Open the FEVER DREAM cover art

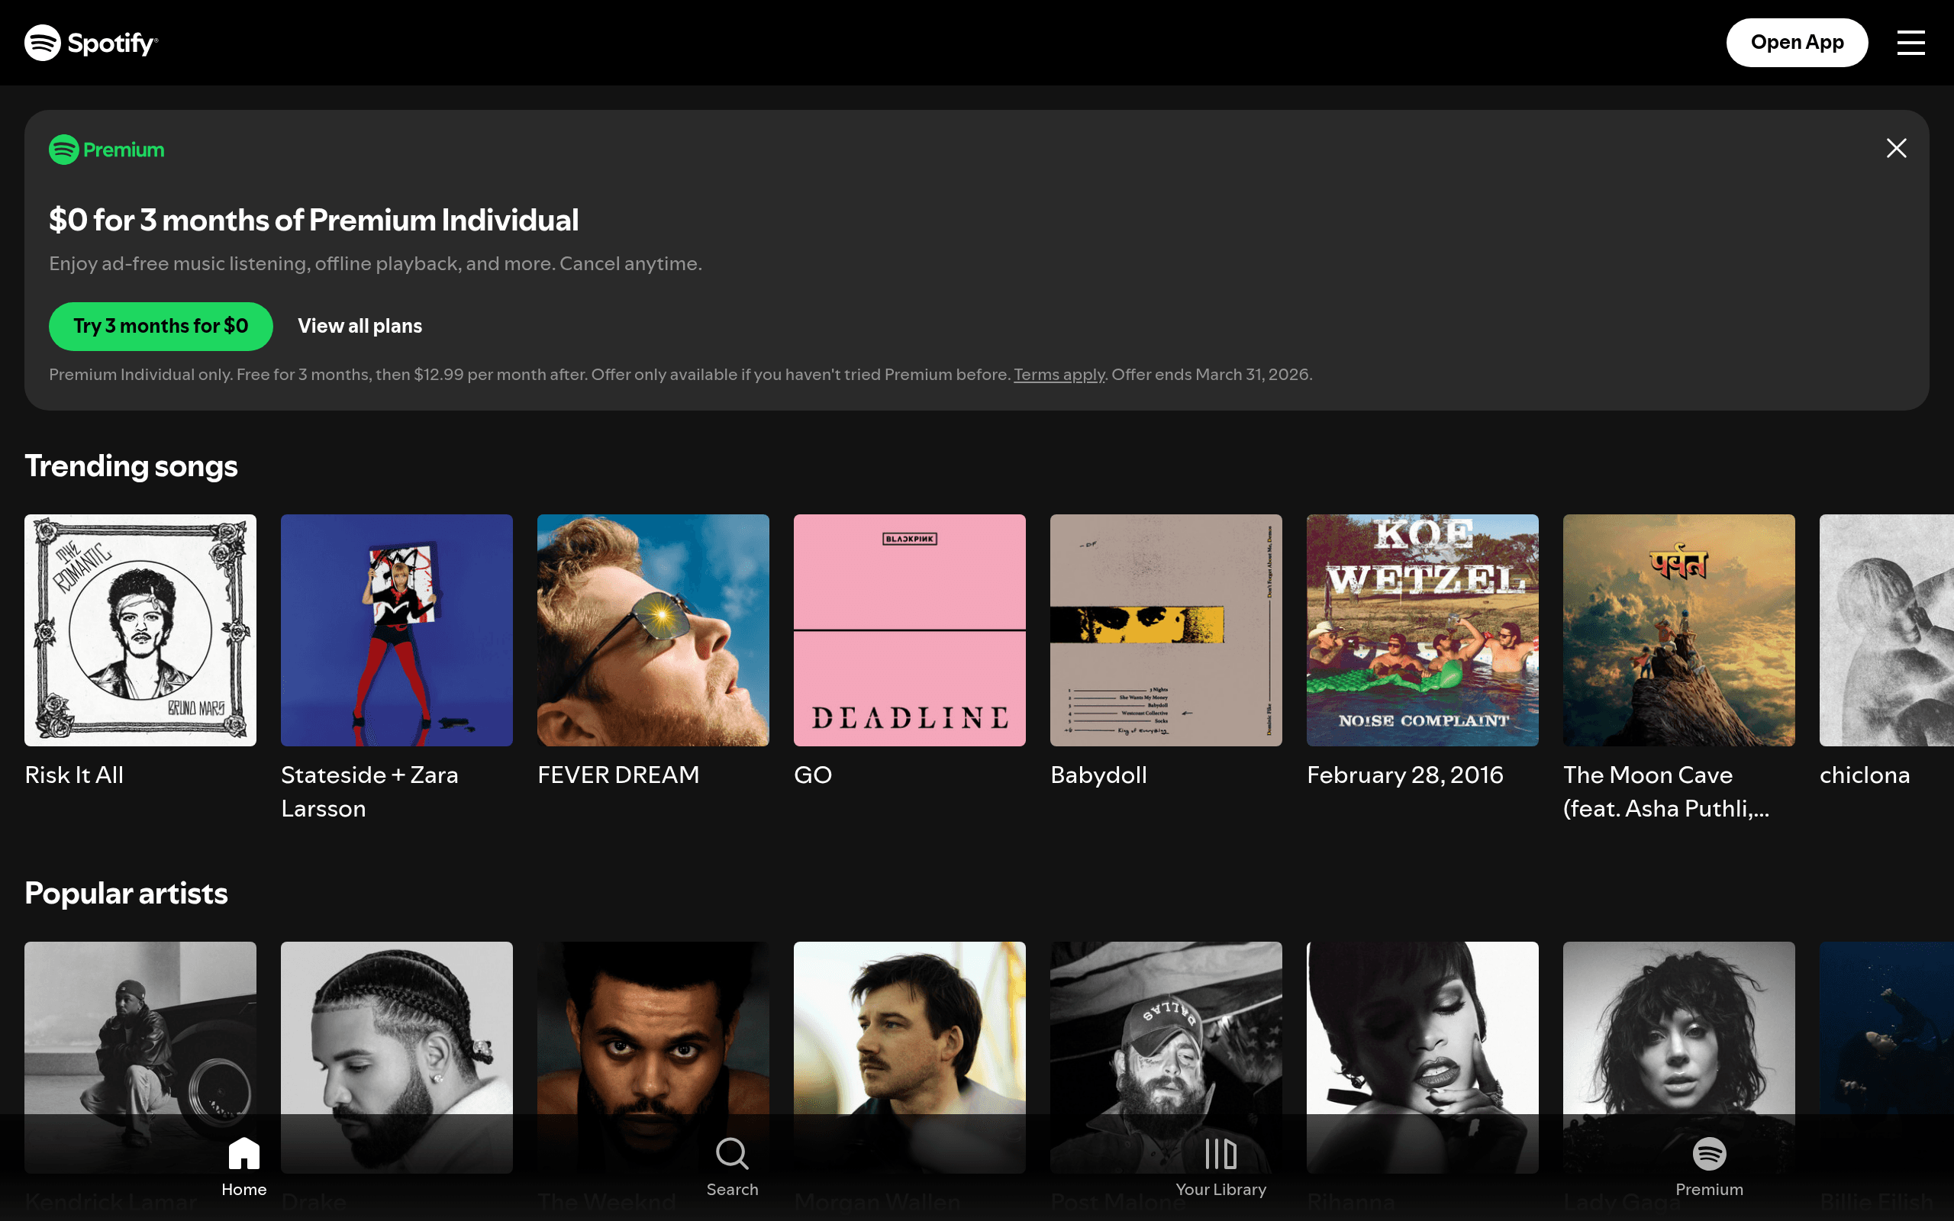(x=653, y=630)
